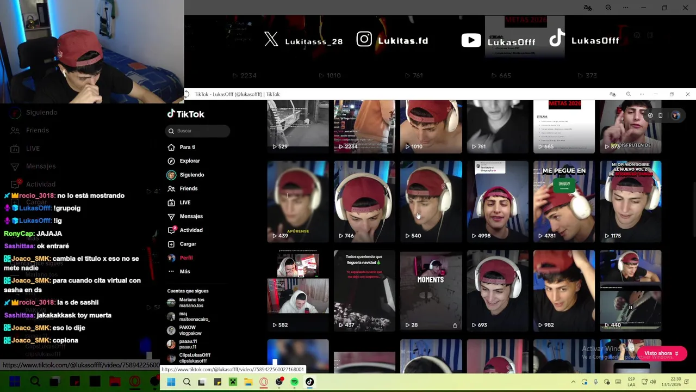696x392 pixels.
Task: Open the video with 529 views
Action: pyautogui.click(x=298, y=126)
